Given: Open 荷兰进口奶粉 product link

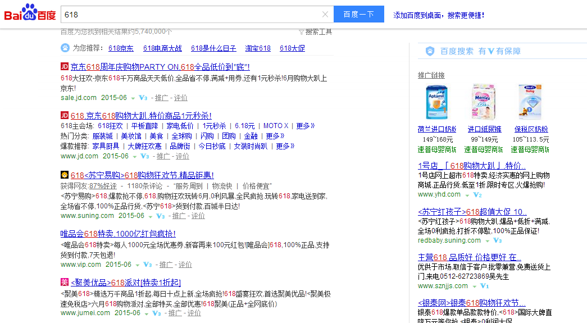Looking at the screenshot, I should tap(437, 129).
